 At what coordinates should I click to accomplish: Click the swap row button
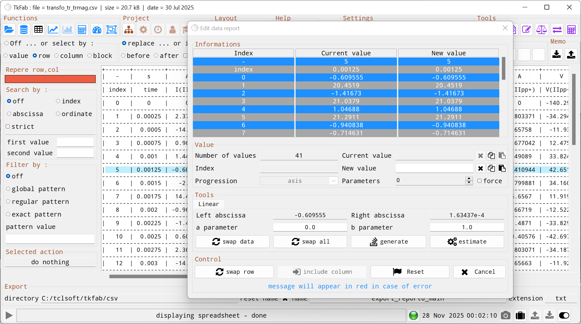click(x=234, y=272)
